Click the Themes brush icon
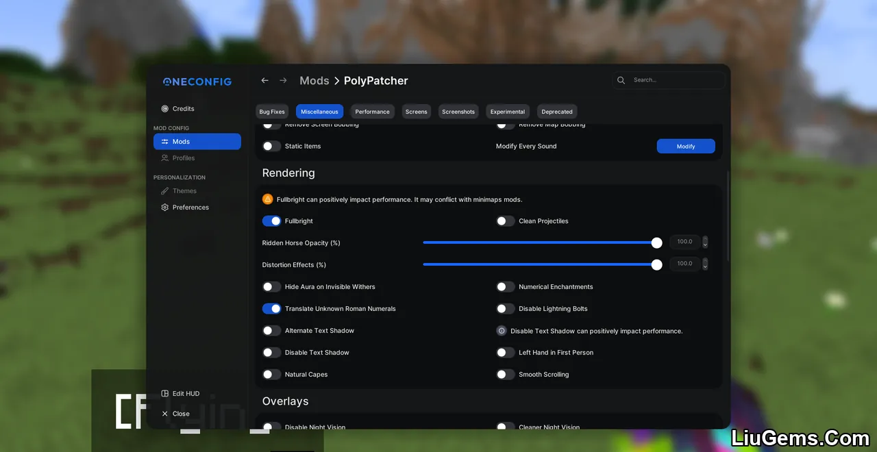This screenshot has width=877, height=452. click(x=165, y=191)
